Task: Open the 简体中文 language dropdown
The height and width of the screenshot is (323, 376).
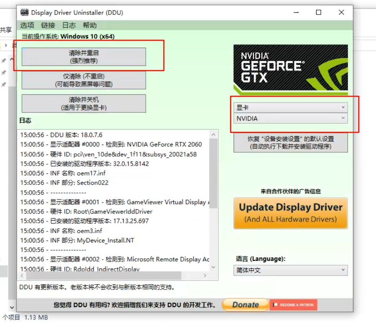Action: 290,270
